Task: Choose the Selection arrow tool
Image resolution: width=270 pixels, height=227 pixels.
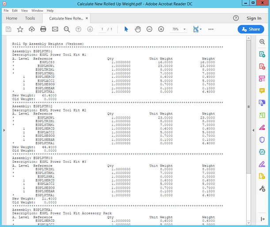Action: tap(126, 29)
